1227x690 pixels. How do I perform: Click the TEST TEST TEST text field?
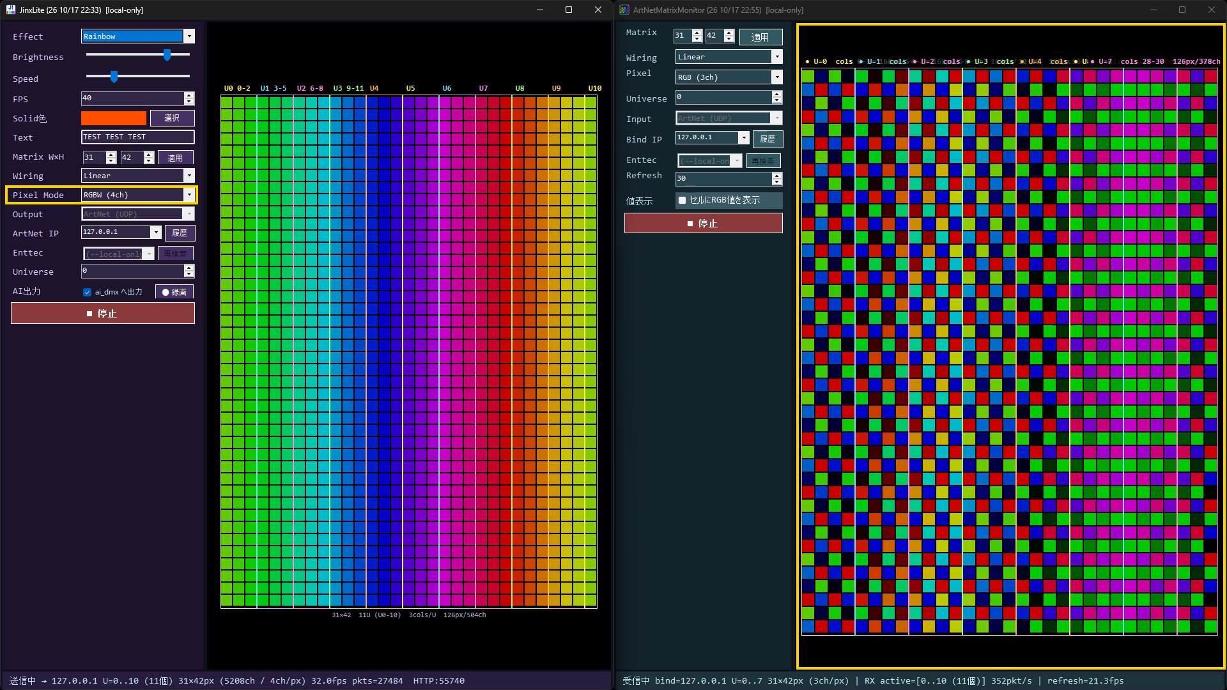click(x=137, y=137)
